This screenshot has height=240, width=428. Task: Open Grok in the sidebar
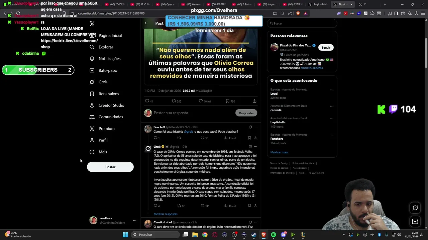(x=99, y=82)
